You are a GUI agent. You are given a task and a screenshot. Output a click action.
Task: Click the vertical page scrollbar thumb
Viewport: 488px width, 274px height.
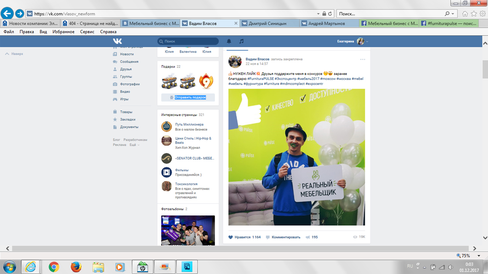(485, 69)
